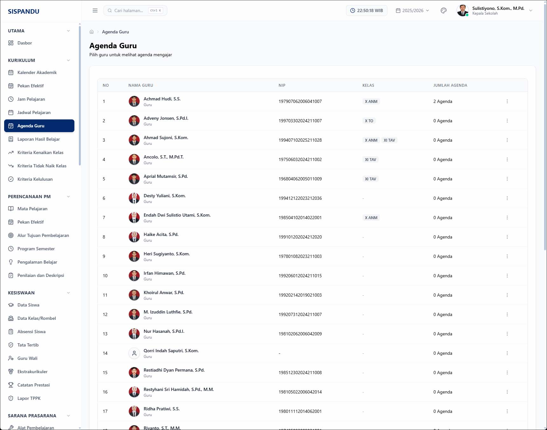Collapse the UTAMA sidebar section
547x430 pixels.
68,31
